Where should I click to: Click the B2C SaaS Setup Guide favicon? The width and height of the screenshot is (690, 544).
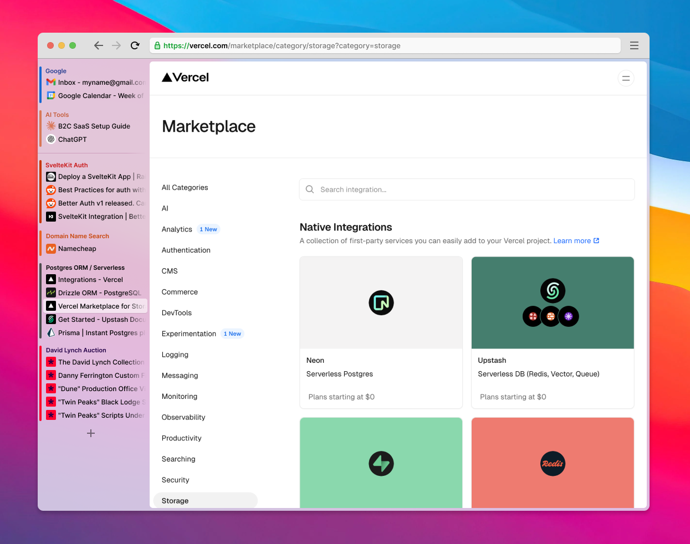click(x=51, y=126)
